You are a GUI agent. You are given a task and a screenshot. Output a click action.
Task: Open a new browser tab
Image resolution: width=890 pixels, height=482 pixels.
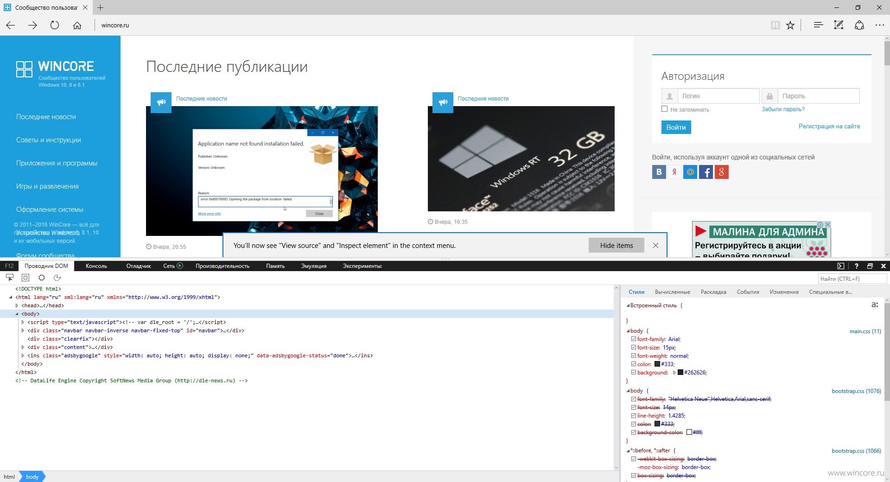pyautogui.click(x=101, y=7)
